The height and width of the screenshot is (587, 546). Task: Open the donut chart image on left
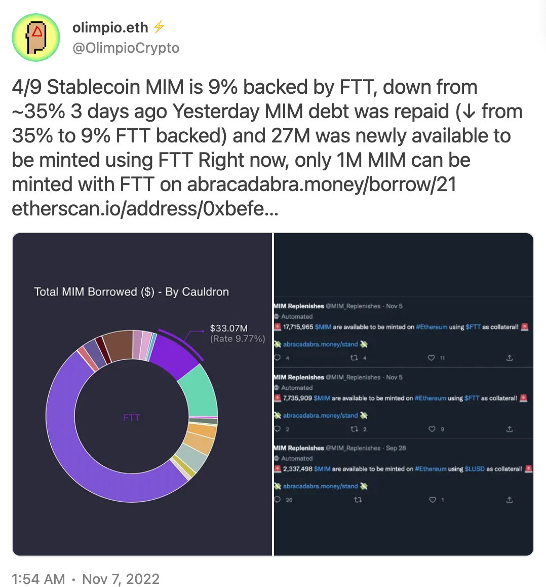click(x=142, y=394)
